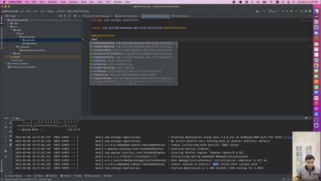
Task: Run the app with green play icon
Action: pyautogui.click(x=283, y=11)
